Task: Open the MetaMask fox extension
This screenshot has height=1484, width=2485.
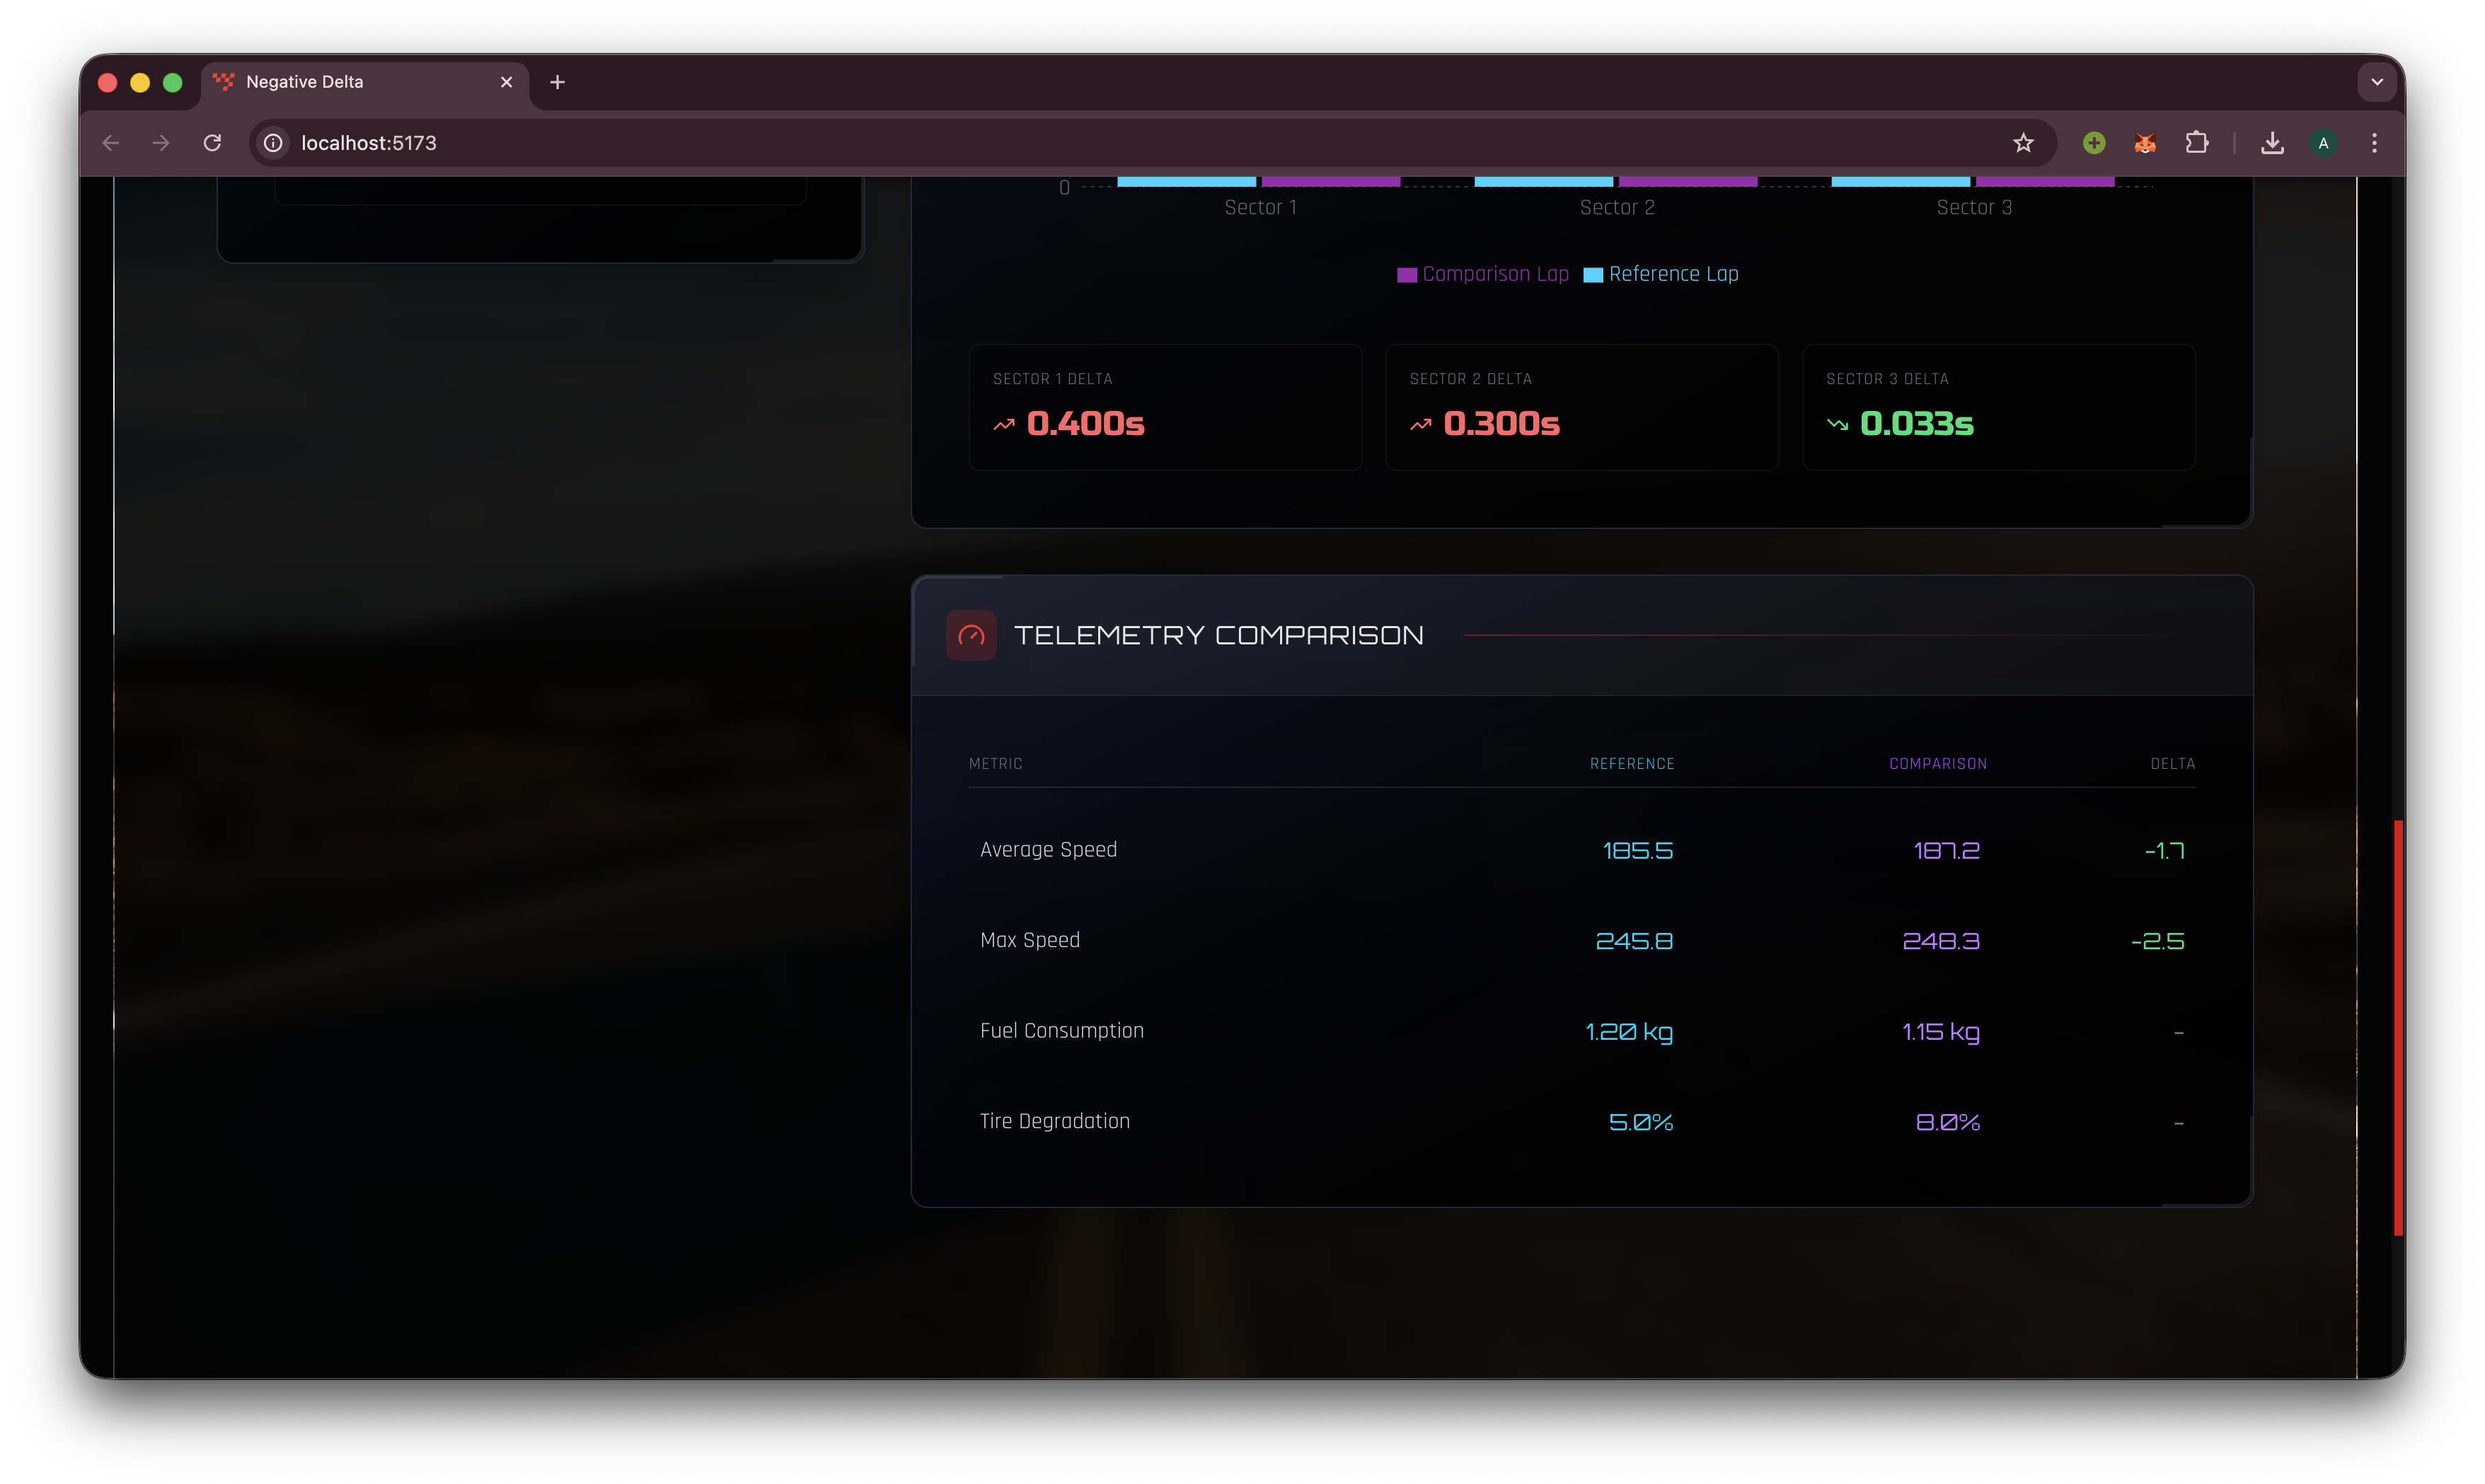Action: tap(2145, 143)
